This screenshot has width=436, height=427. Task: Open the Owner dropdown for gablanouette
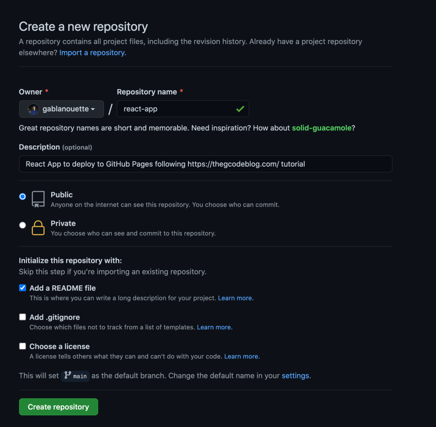pos(61,109)
